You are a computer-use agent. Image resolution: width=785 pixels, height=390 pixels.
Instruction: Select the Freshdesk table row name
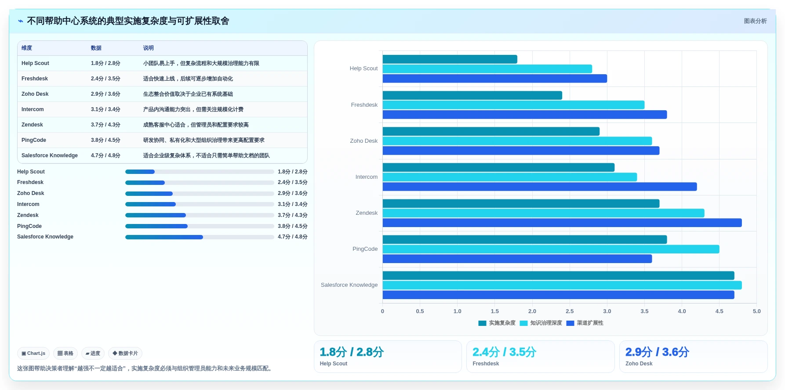[x=35, y=79]
